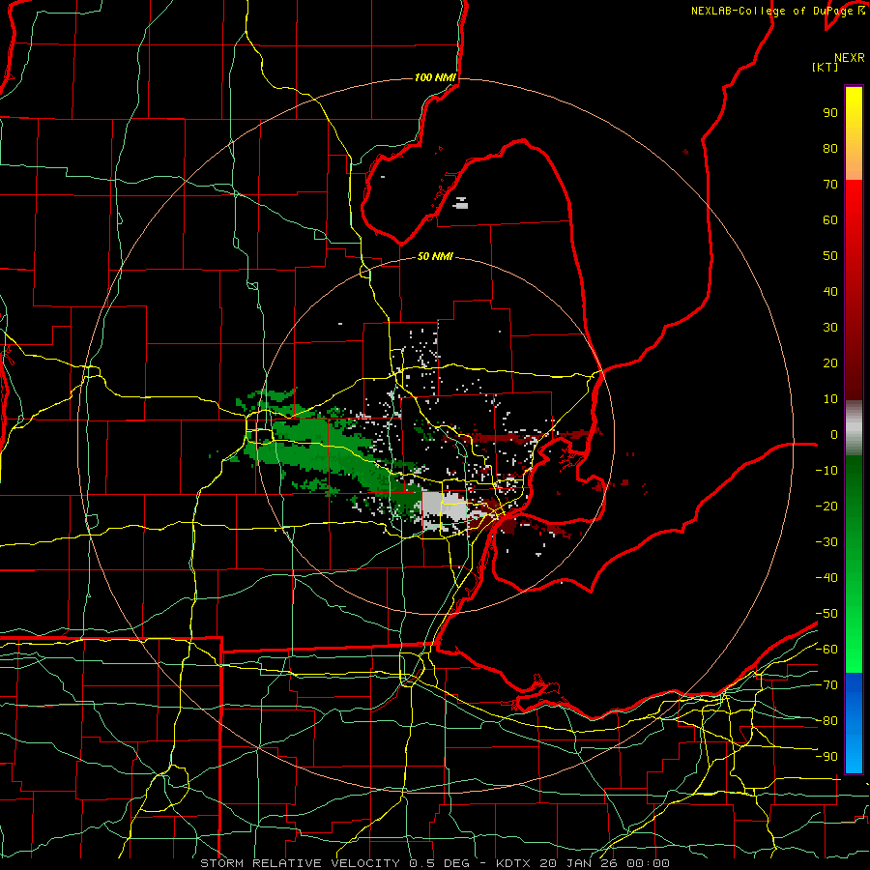The width and height of the screenshot is (870, 870).
Task: Click the 10 value on the velocity scale
Action: [x=830, y=399]
